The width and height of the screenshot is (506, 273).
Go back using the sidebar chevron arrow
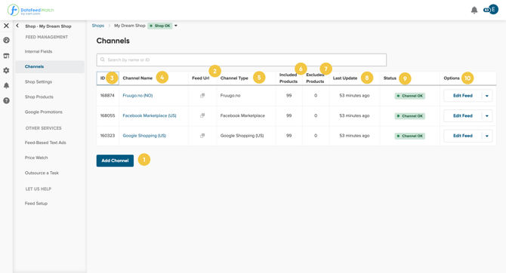(x=17, y=26)
